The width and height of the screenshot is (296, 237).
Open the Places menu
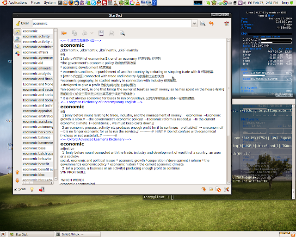click(x=36, y=3)
